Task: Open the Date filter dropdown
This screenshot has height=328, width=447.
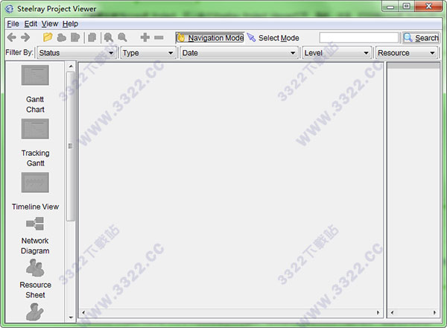Action: tap(238, 53)
